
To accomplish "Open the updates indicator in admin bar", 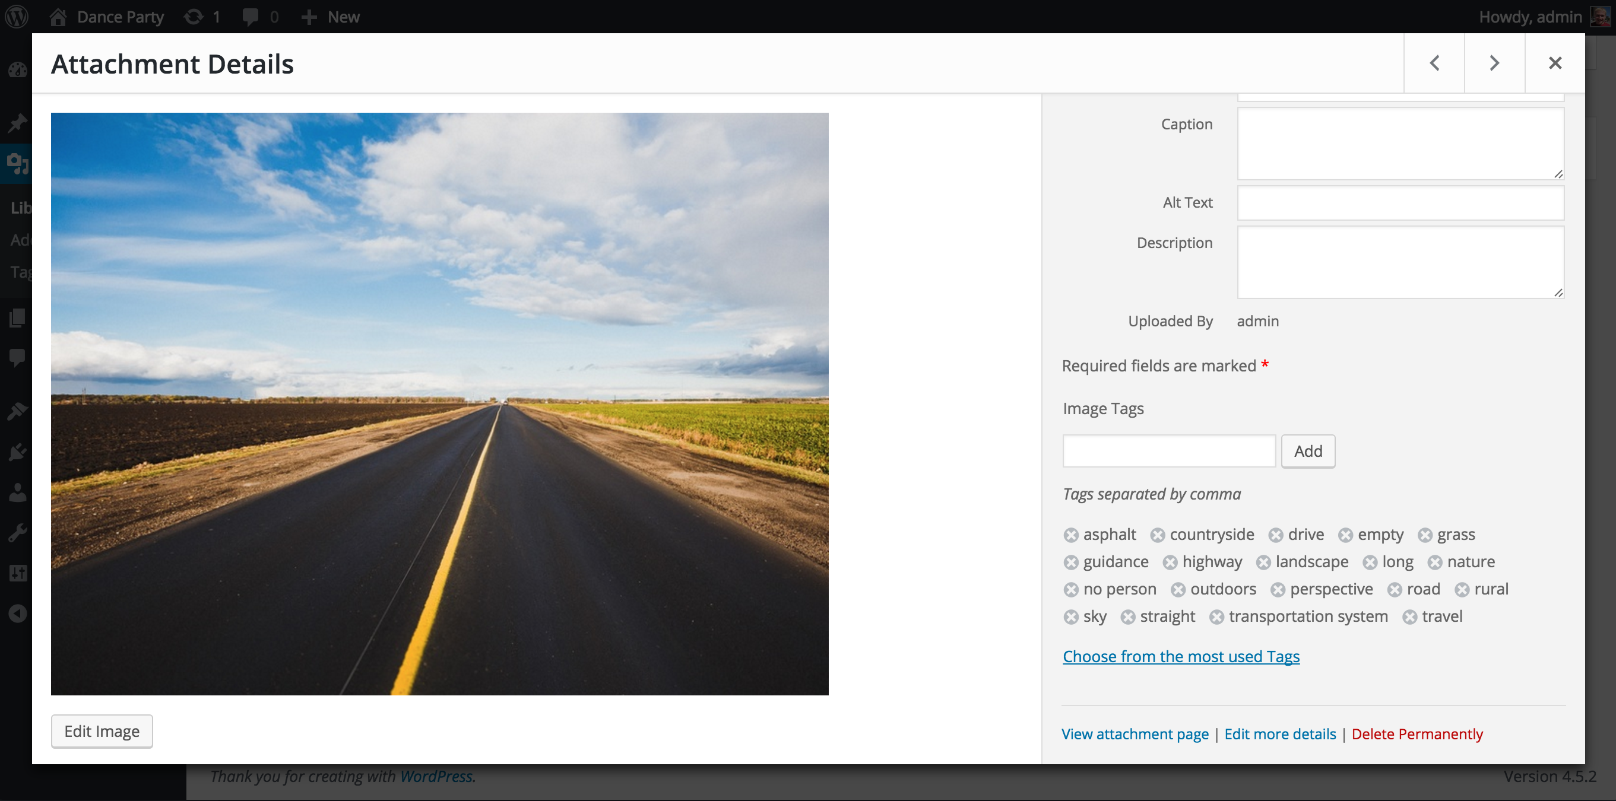I will click(202, 16).
